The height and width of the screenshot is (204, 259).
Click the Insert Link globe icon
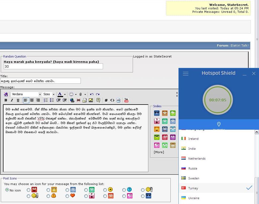point(72,100)
